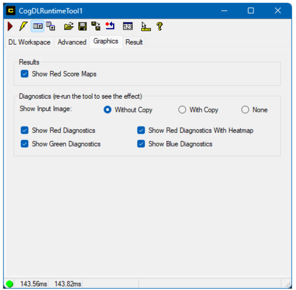The height and width of the screenshot is (290, 296).
Task: Click the CogDLRuntimeTool1 title bar app icon
Action: coord(11,11)
